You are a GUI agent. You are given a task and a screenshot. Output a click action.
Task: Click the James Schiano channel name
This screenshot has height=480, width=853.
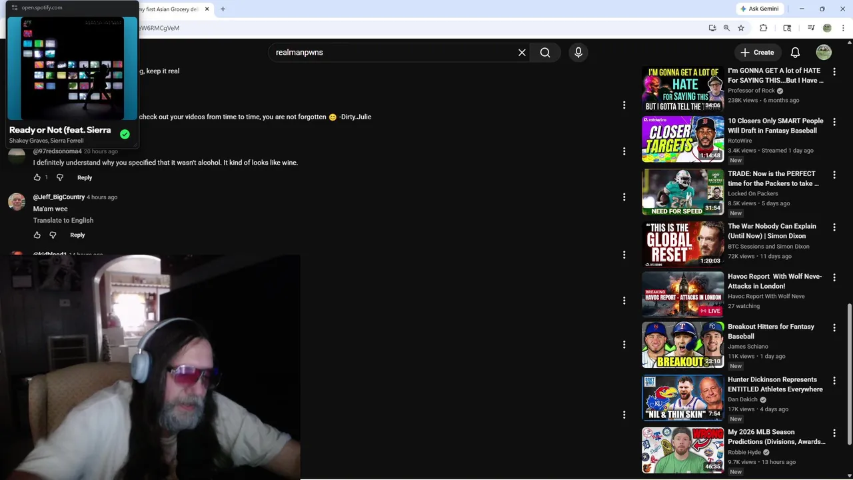click(x=748, y=346)
